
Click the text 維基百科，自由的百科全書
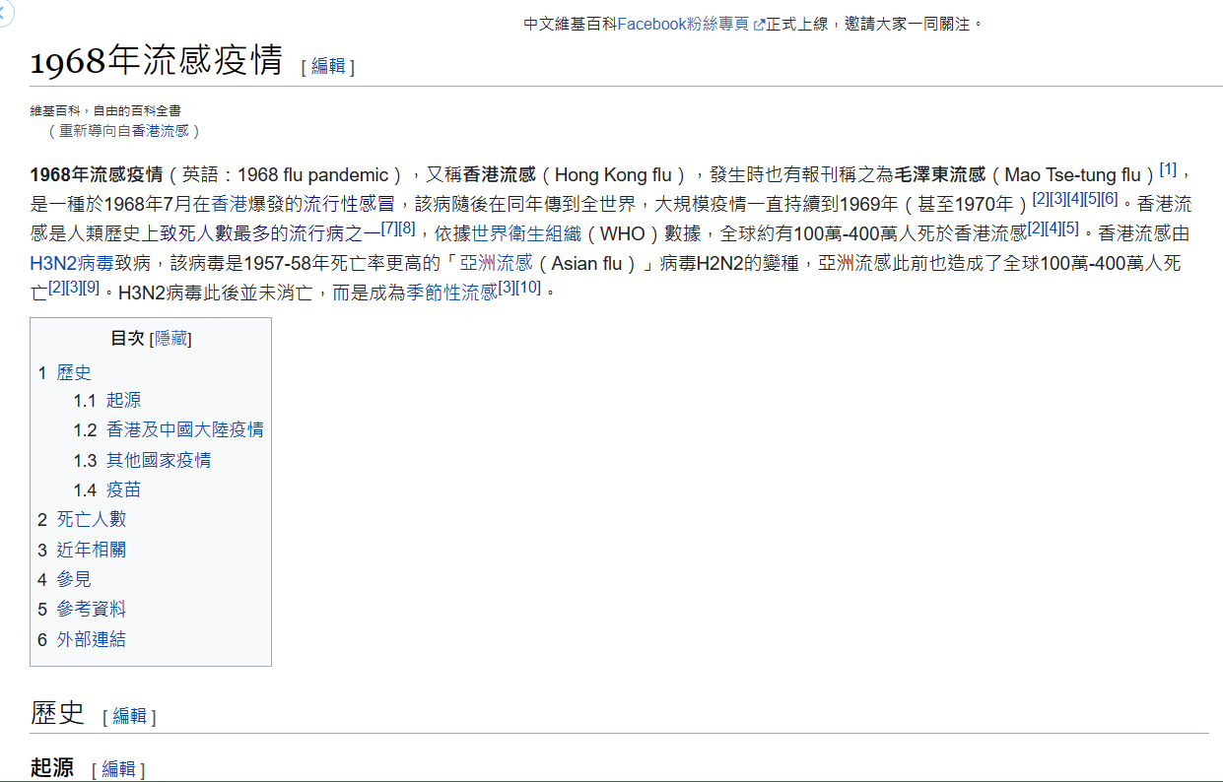pyautogui.click(x=105, y=111)
